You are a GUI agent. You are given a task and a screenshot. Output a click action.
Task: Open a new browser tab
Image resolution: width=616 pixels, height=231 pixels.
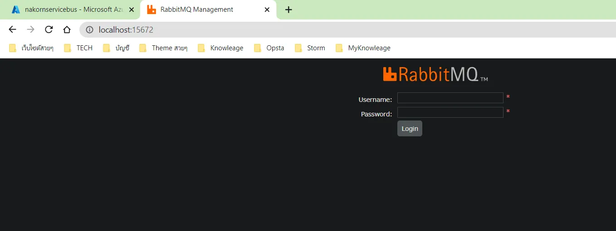(x=288, y=10)
